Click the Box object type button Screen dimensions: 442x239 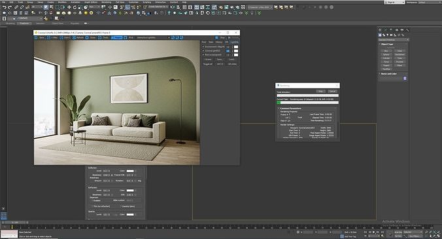pyautogui.click(x=386, y=51)
